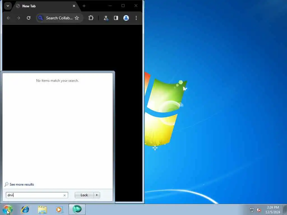Click the Lock button
Image resolution: width=287 pixels, height=215 pixels.
coord(84,195)
